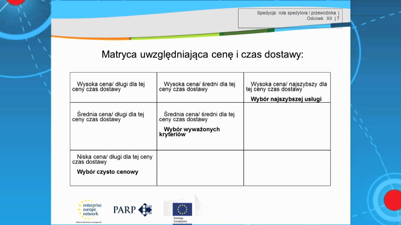Click the 'Spedycja: rola spedytora i przewoźnika' header text

click(298, 13)
